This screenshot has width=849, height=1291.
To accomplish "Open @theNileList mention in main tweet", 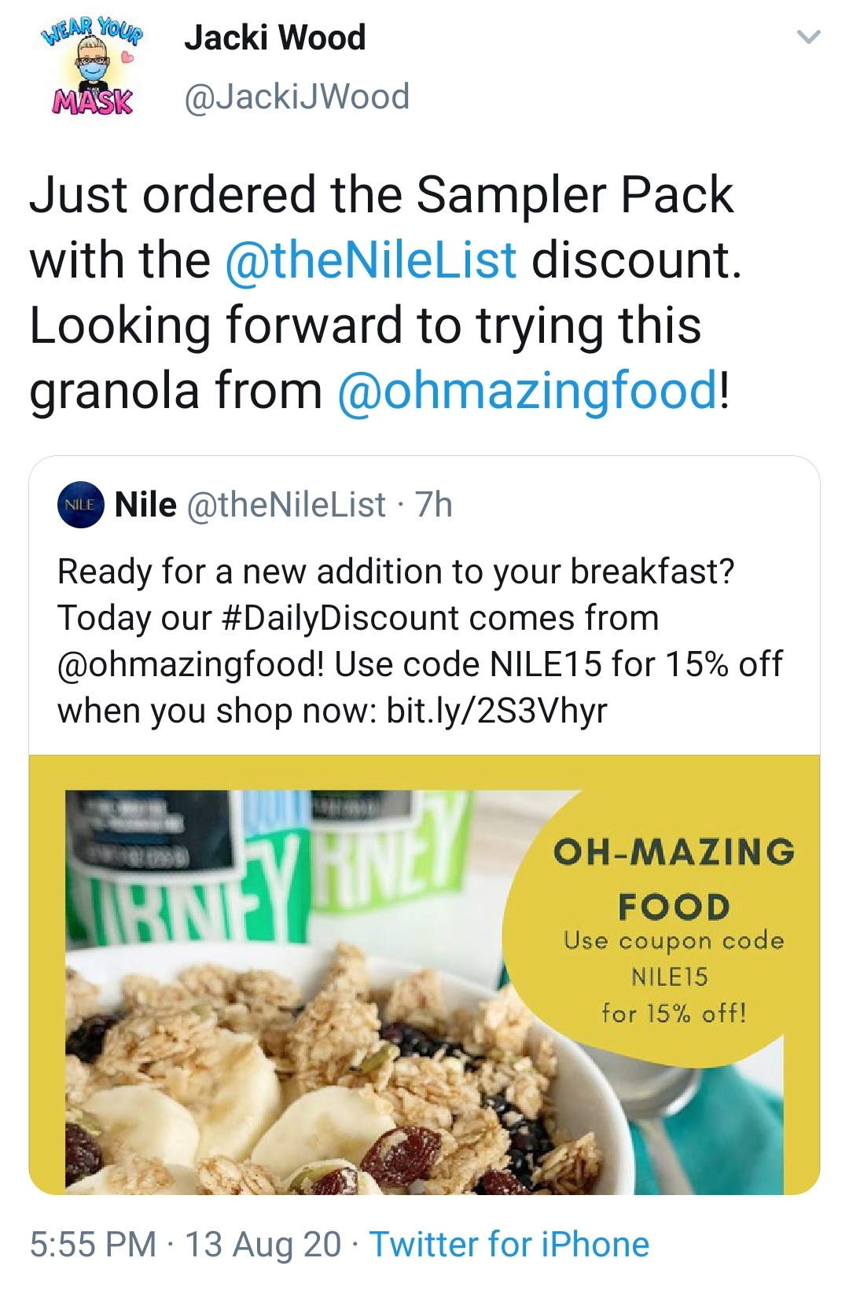I will [370, 260].
